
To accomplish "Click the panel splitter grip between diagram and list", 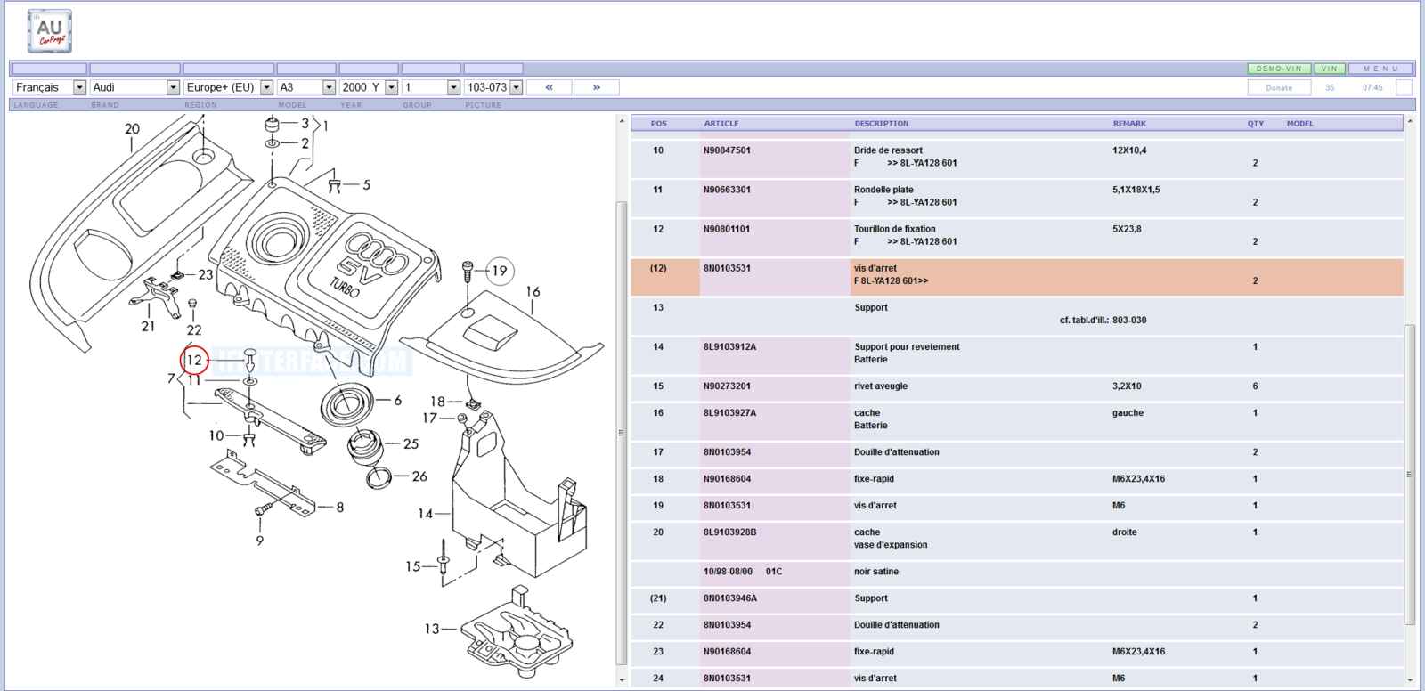I will [x=621, y=433].
